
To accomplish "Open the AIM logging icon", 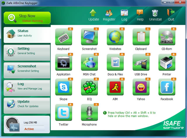I will [x=115, y=87].
